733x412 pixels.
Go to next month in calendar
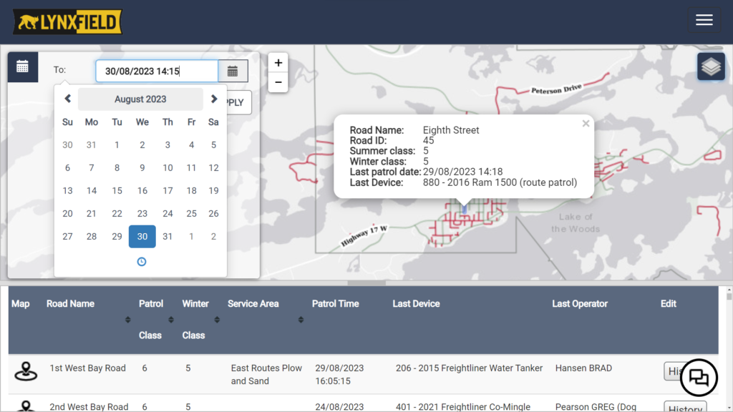pos(213,99)
